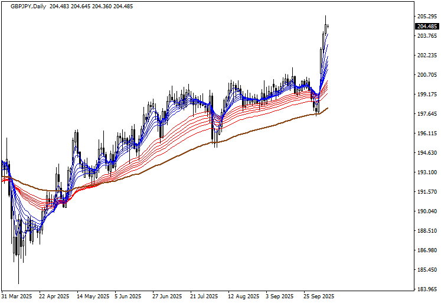The height and width of the screenshot is (303, 441).
Task: Select the 190.040 price scale label
Action: [427, 211]
